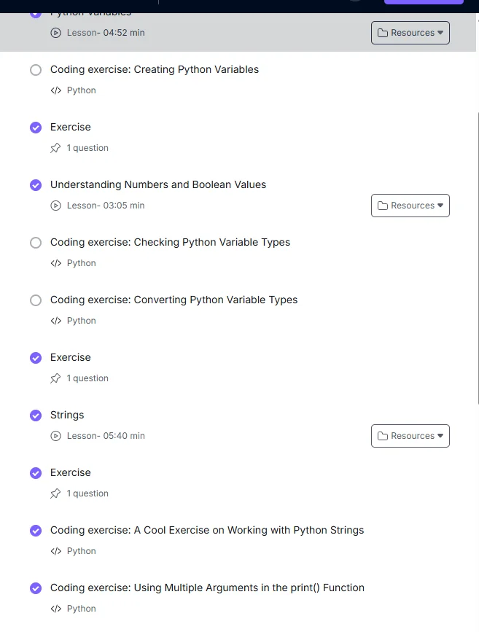Click the vertical scrollbar on the right

477,255
